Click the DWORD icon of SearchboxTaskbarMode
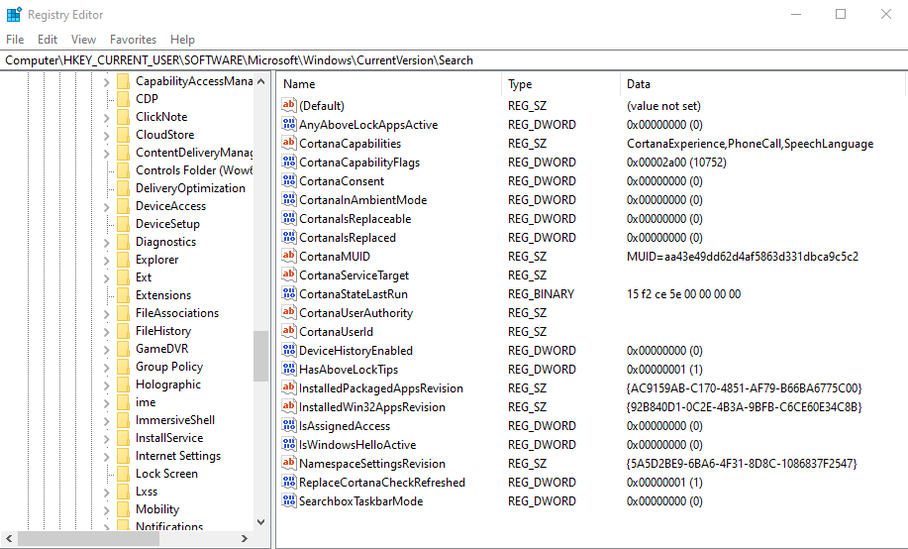This screenshot has width=908, height=549. coord(288,500)
